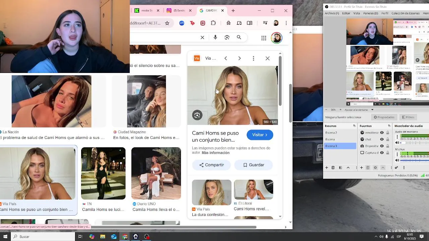Hide the Captura d source in OBS
Viewport: 429px width, 241px height.
382,153
